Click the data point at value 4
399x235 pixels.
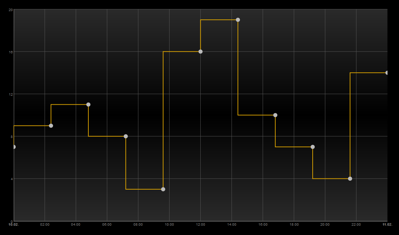pos(350,179)
